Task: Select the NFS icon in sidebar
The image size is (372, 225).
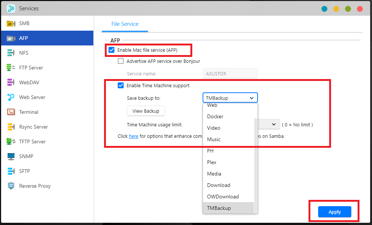Action: [11, 53]
